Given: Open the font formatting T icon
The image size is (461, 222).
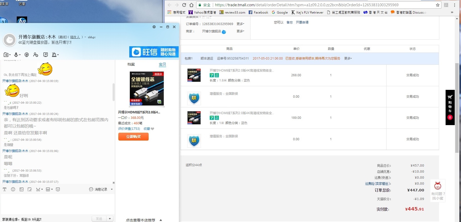Looking at the screenshot, I should (4, 189).
